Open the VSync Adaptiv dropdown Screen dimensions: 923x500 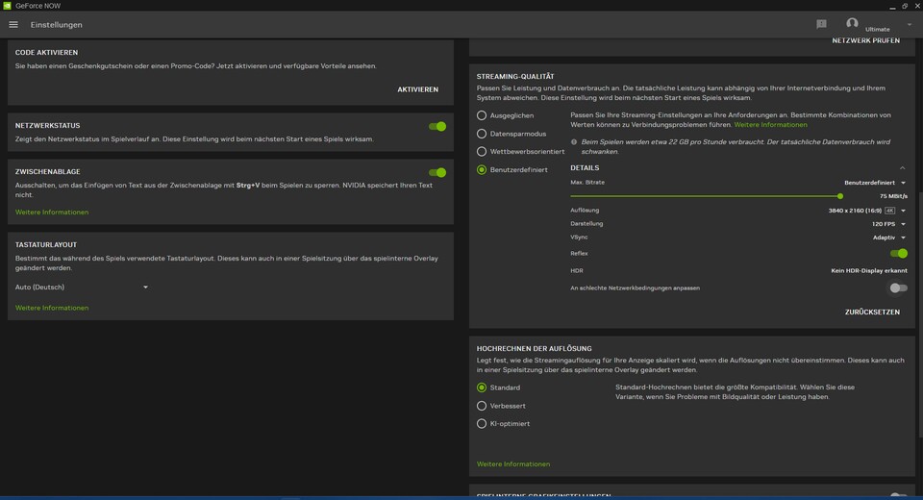point(888,237)
